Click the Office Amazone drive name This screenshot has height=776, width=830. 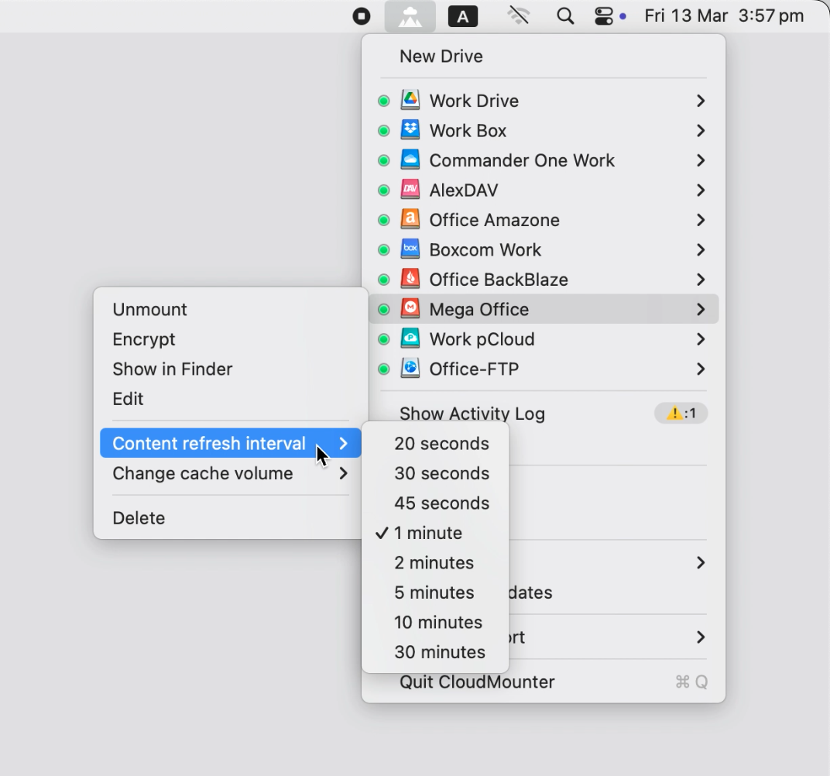[x=495, y=220]
